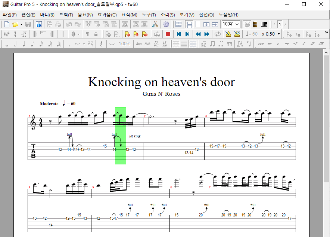The height and width of the screenshot is (237, 330).
Task: Expand the coda/segno symbol dropdown arrow
Action: [x=78, y=34]
